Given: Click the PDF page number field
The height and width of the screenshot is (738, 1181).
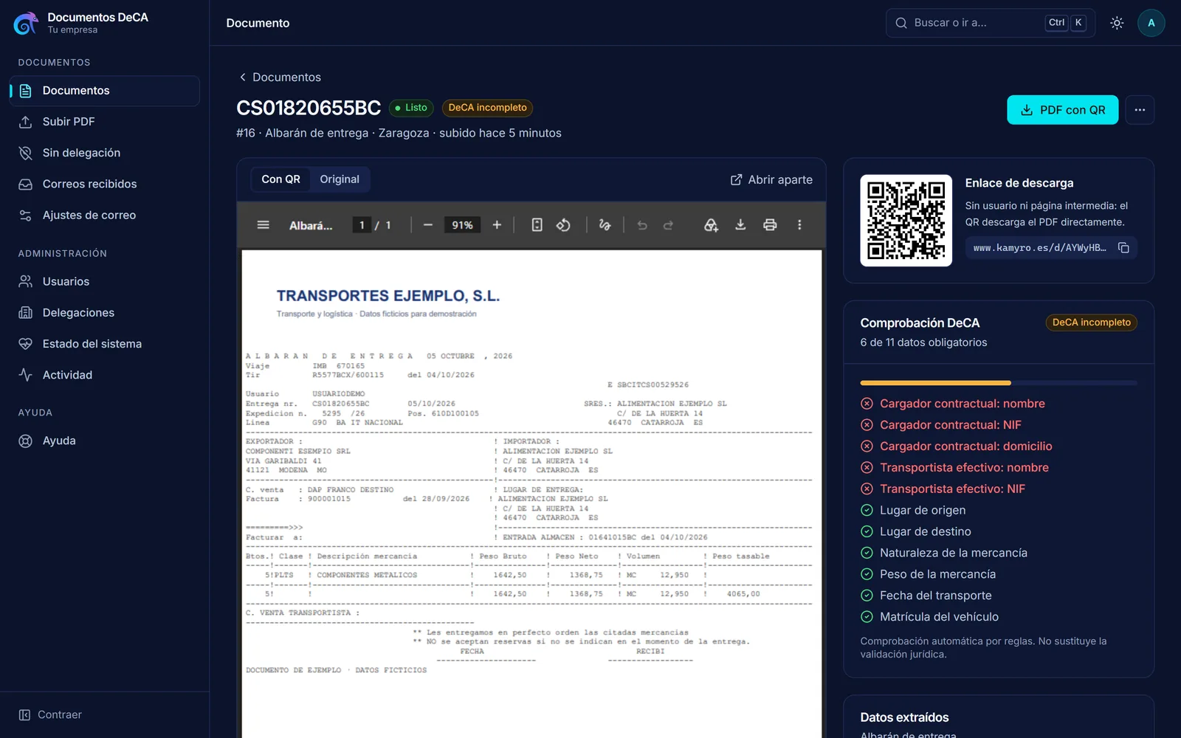Looking at the screenshot, I should pyautogui.click(x=362, y=225).
